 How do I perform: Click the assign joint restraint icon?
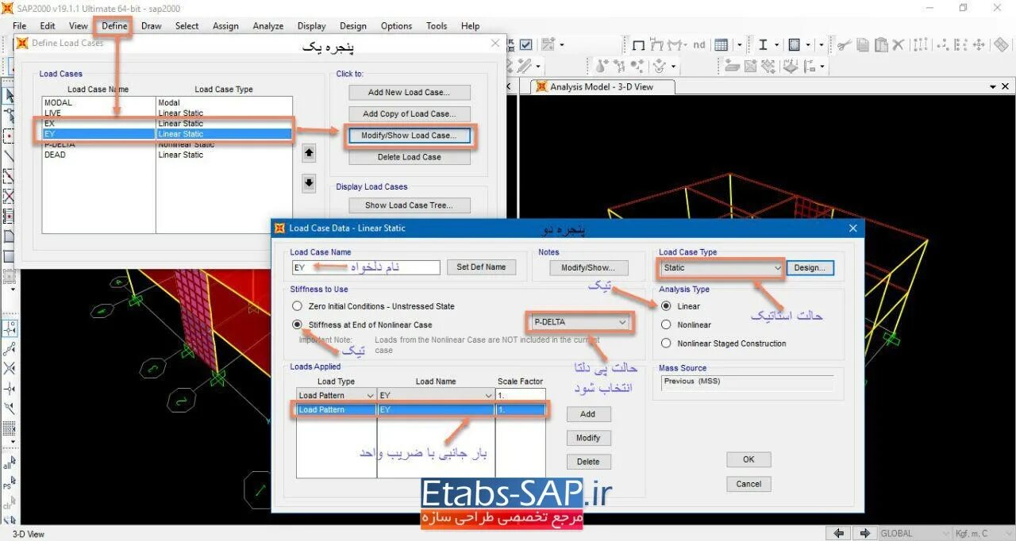[602, 67]
